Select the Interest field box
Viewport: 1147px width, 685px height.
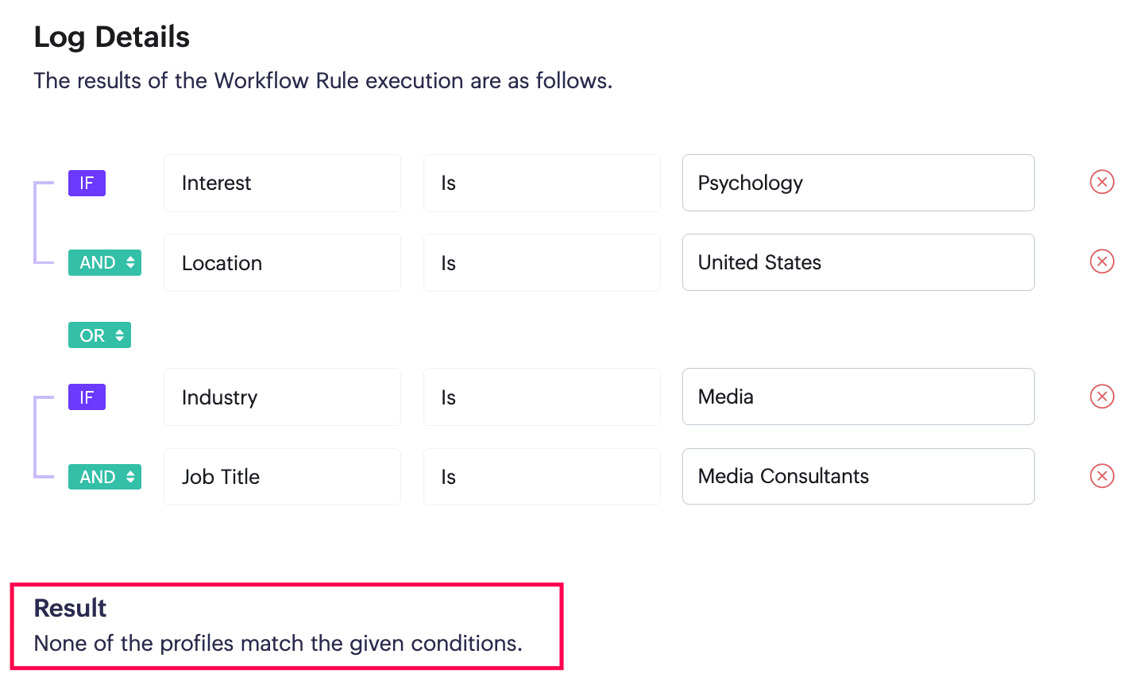(x=282, y=184)
